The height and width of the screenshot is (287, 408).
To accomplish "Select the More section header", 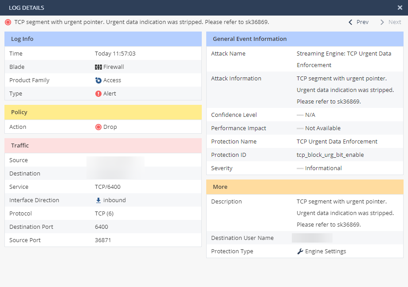I will pyautogui.click(x=305, y=187).
